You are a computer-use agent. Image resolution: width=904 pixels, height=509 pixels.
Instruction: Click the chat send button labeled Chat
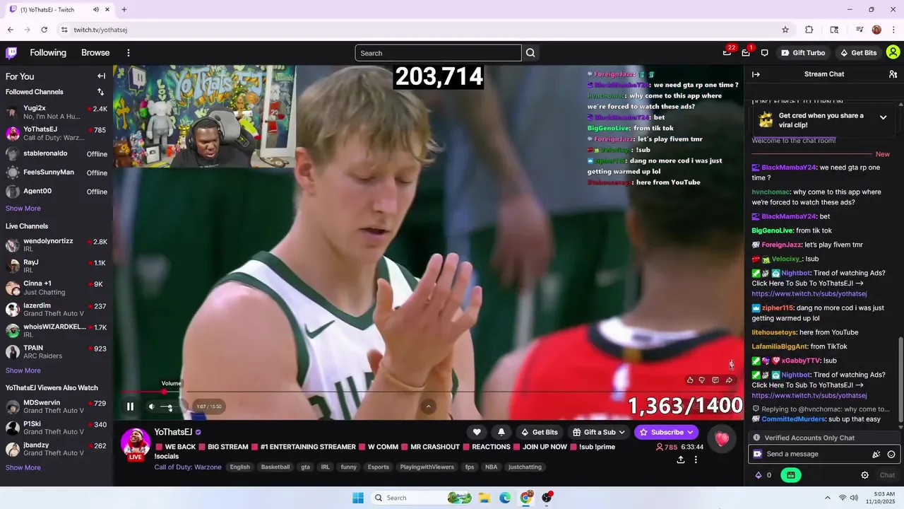[887, 475]
